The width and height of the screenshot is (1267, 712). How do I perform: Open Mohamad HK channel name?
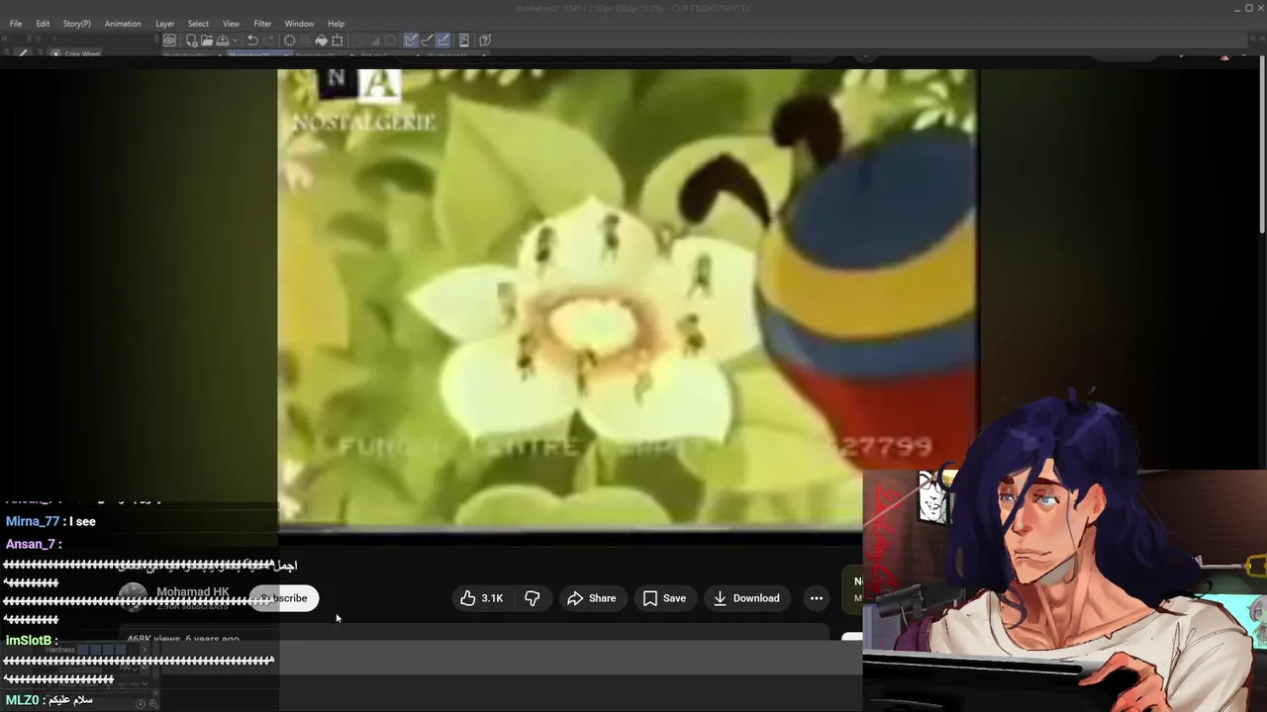[x=193, y=592]
